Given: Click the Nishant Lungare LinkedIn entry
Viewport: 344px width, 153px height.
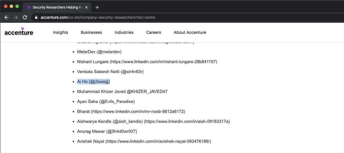Looking at the screenshot, I should (147, 62).
